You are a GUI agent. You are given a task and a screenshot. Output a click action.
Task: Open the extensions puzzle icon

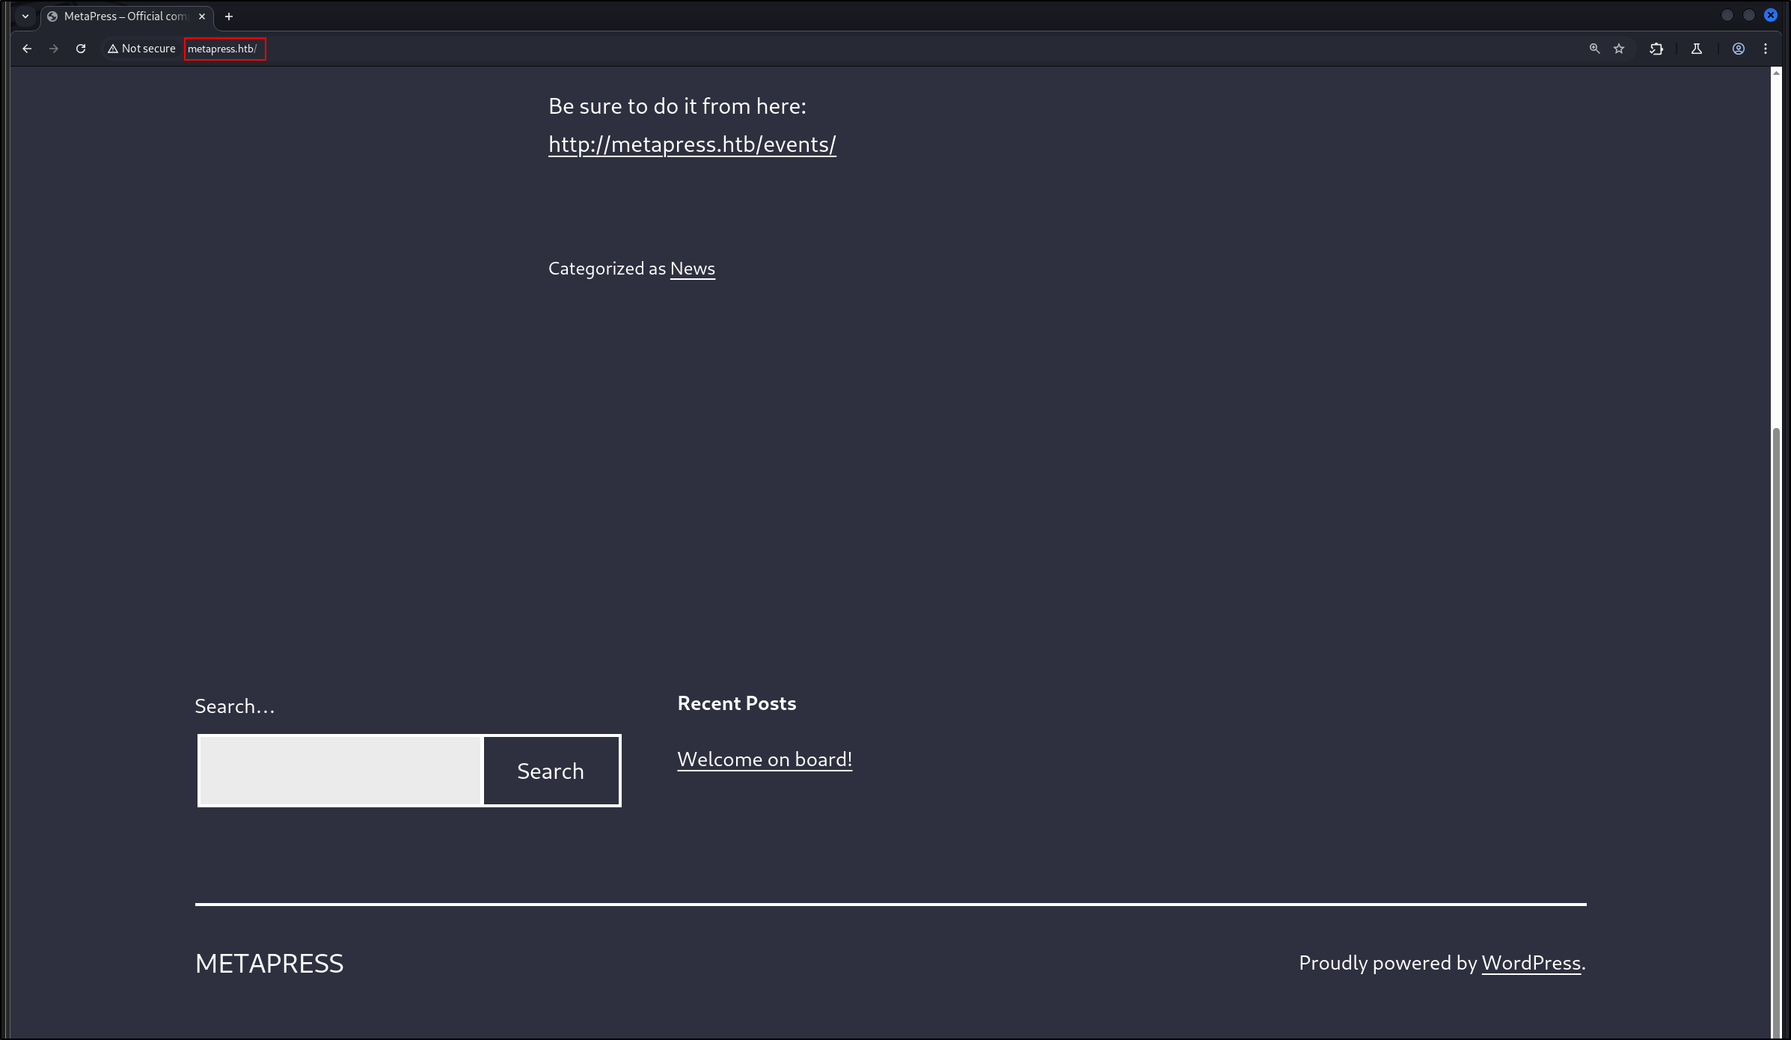(1656, 49)
